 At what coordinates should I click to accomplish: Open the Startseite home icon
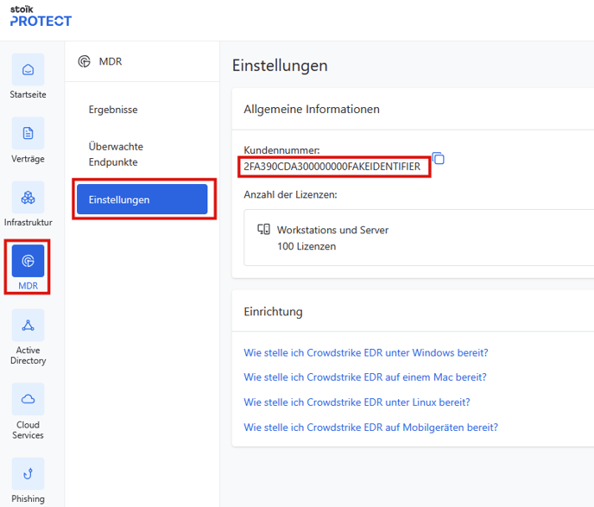click(x=28, y=70)
